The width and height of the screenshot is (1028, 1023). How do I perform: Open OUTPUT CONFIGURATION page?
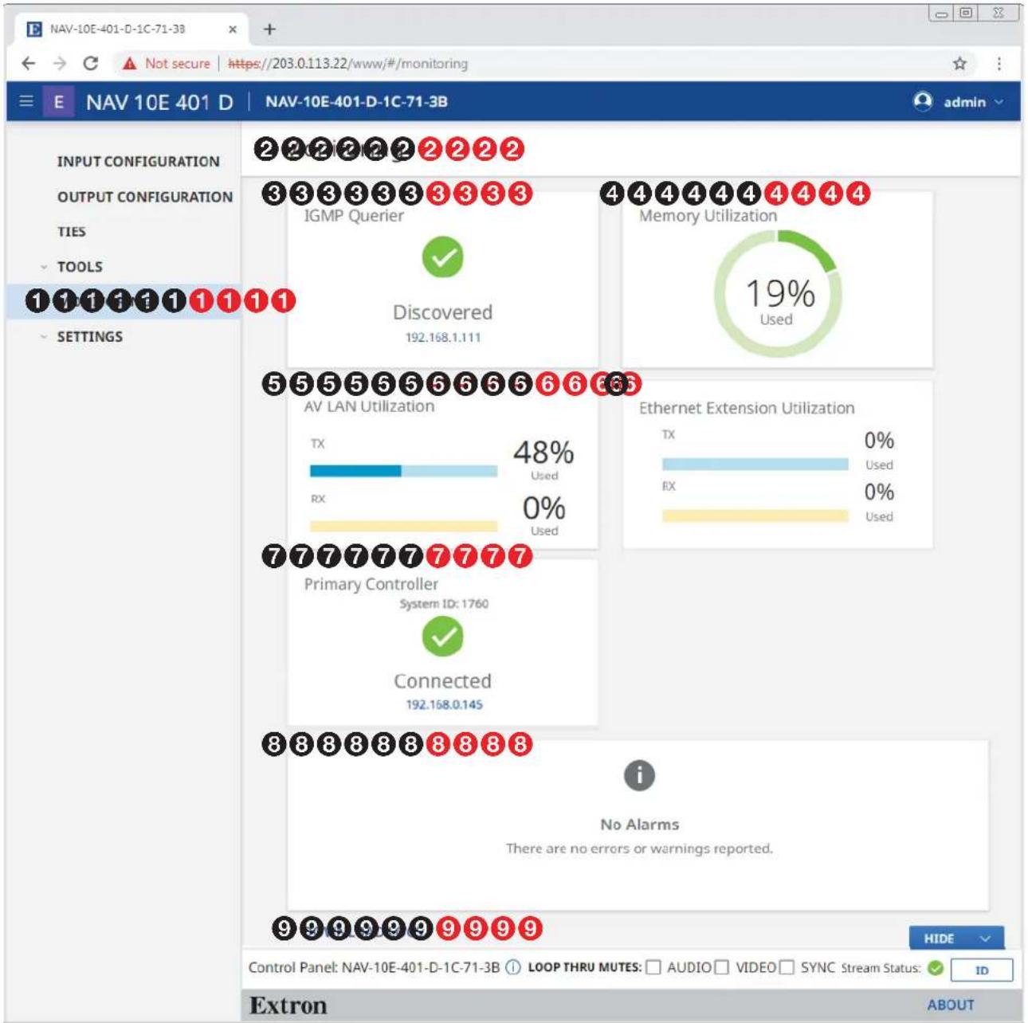tap(145, 197)
